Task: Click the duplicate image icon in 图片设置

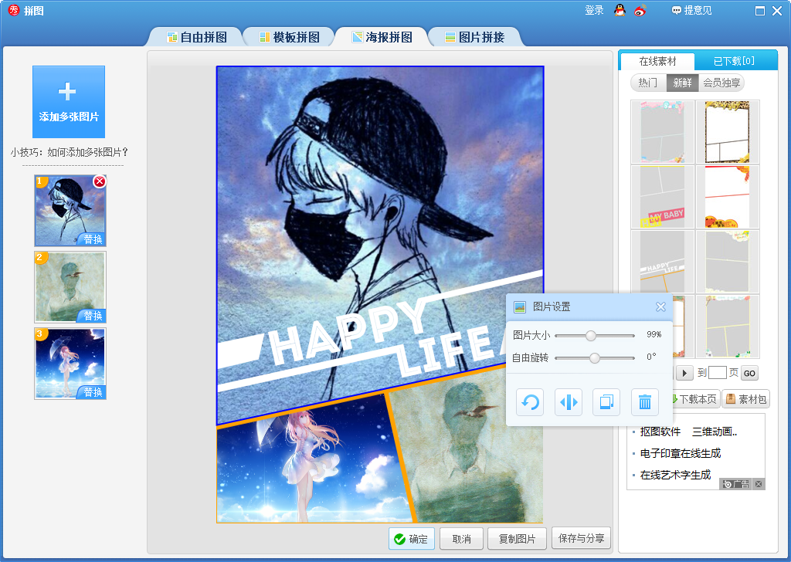Action: pyautogui.click(x=606, y=402)
